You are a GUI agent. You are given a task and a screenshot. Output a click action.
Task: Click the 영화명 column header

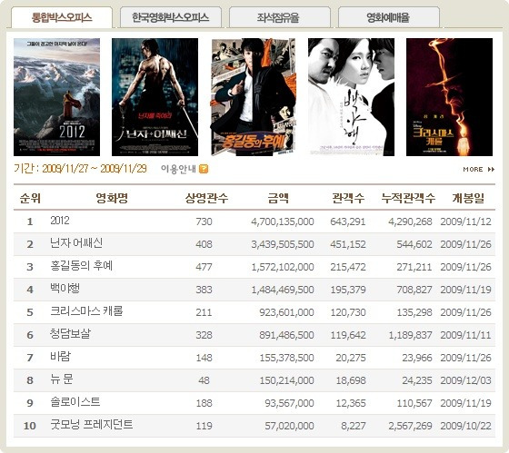[x=112, y=198]
